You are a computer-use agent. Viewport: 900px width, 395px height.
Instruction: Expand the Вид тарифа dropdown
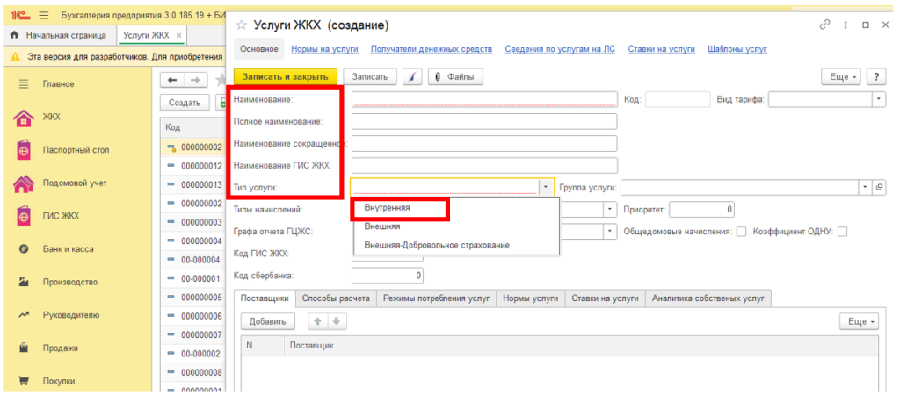click(879, 100)
